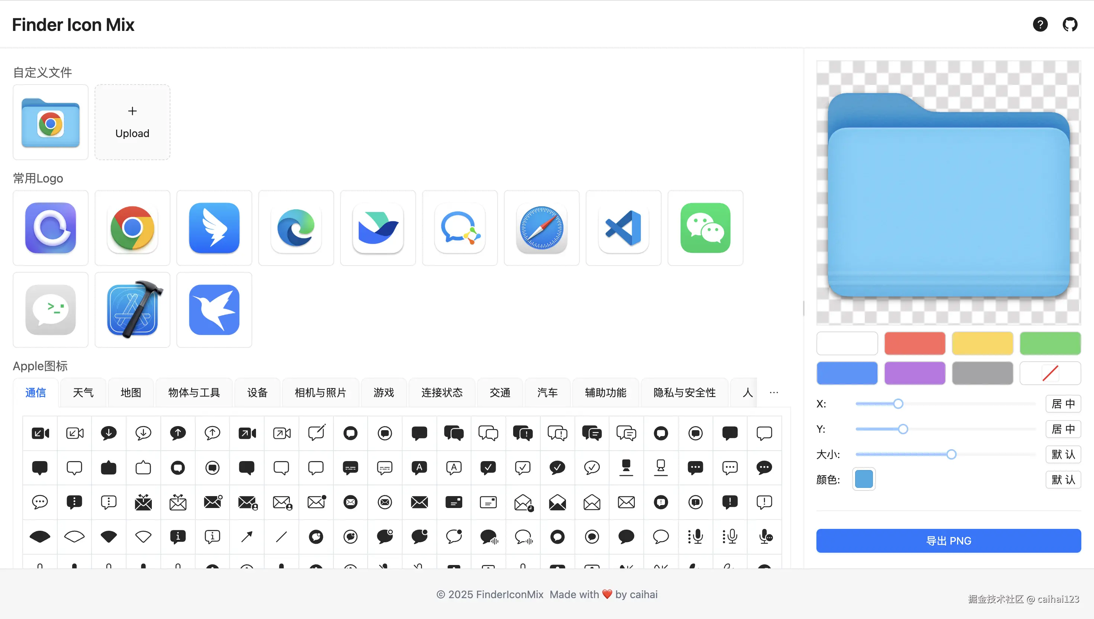
Task: Click 居中 next to the X slider
Action: (x=1063, y=403)
